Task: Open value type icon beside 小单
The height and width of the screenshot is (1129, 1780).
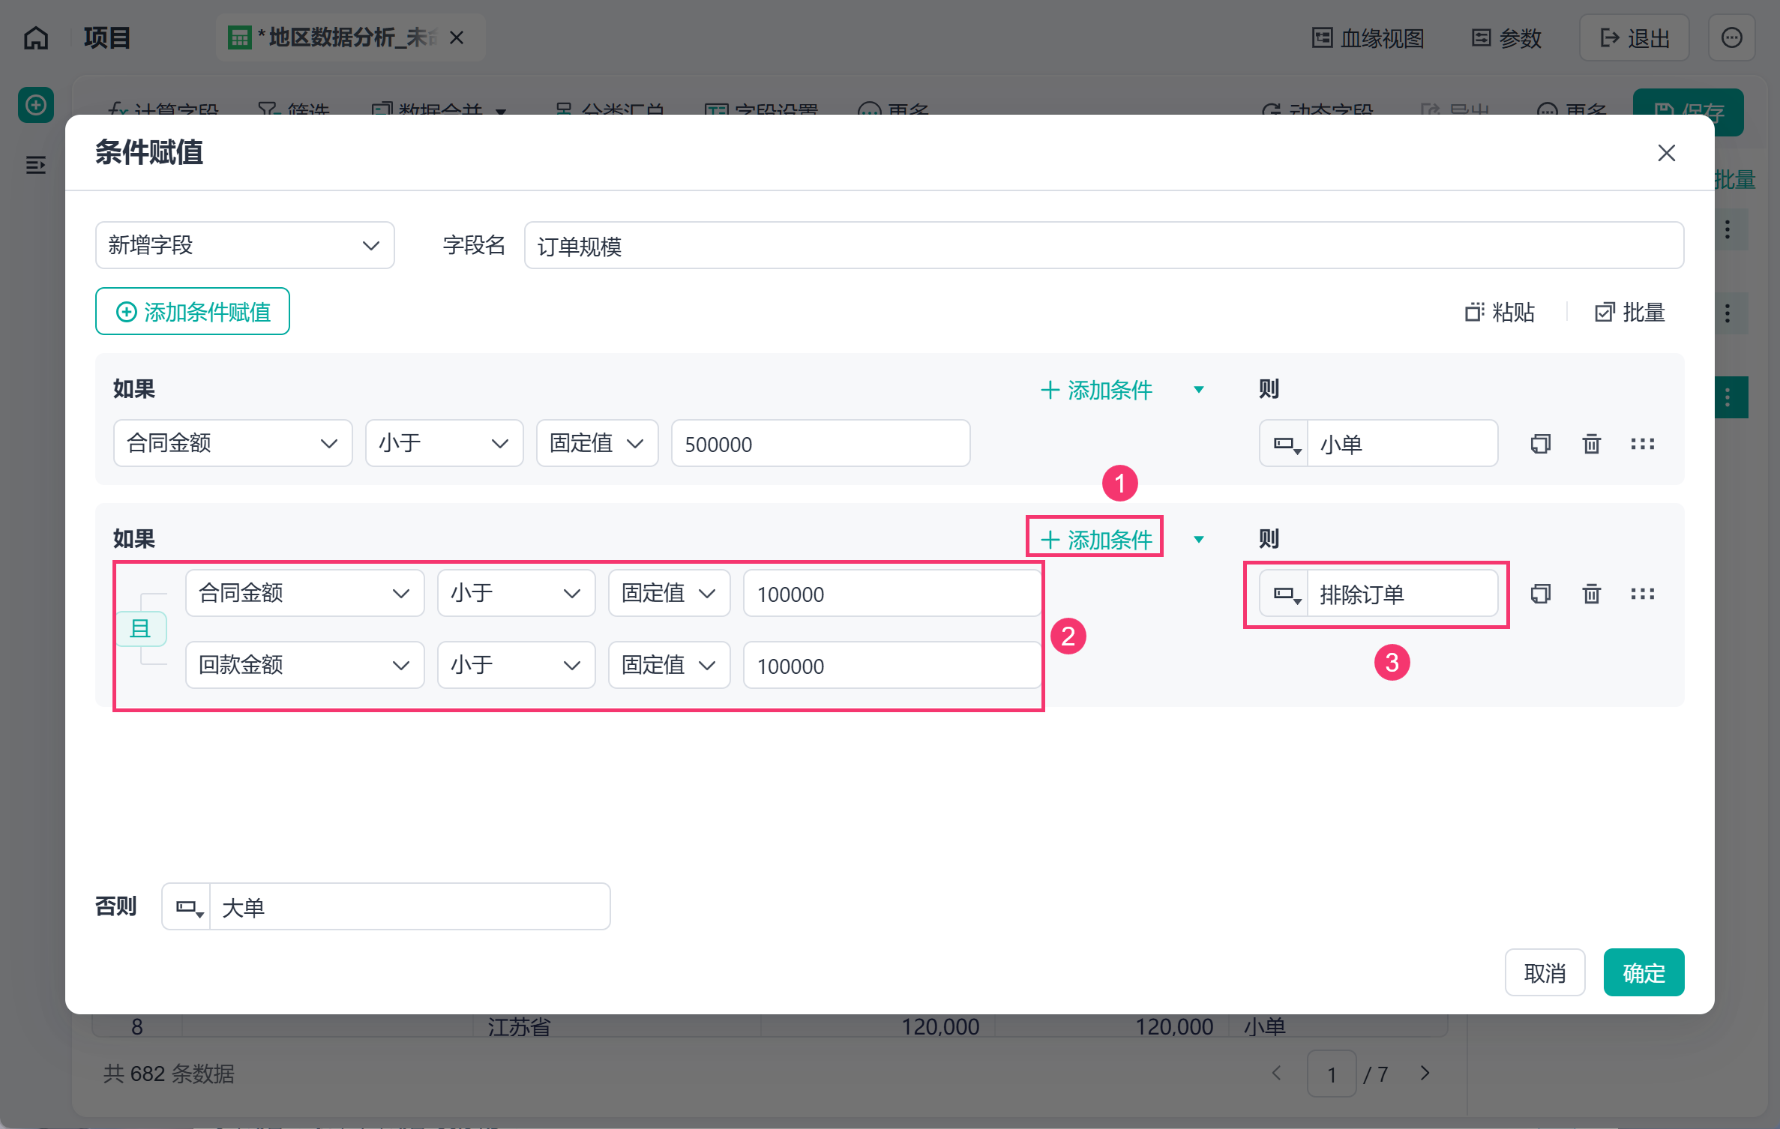Action: click(x=1284, y=444)
